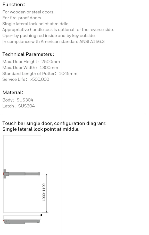149x235 pixels.
Task: Click the top-view push bar graphic
Action: [x=22, y=222]
